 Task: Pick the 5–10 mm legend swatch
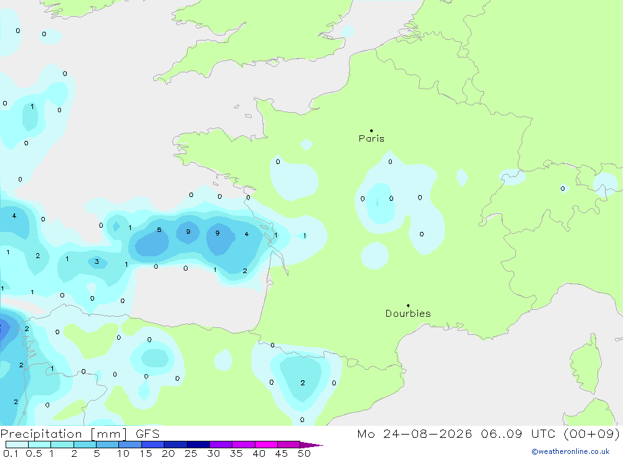[107, 445]
